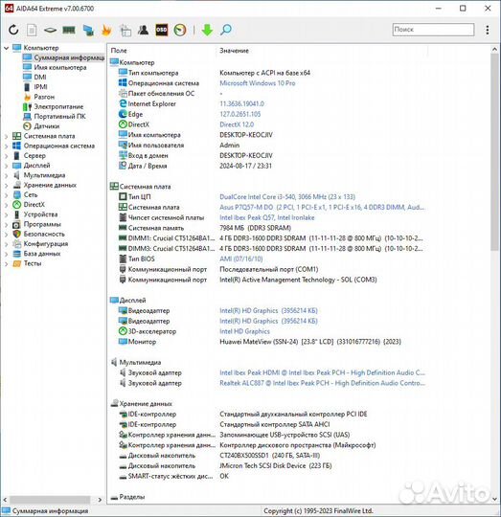
Task: Open the Report page icon
Action: pos(32,30)
